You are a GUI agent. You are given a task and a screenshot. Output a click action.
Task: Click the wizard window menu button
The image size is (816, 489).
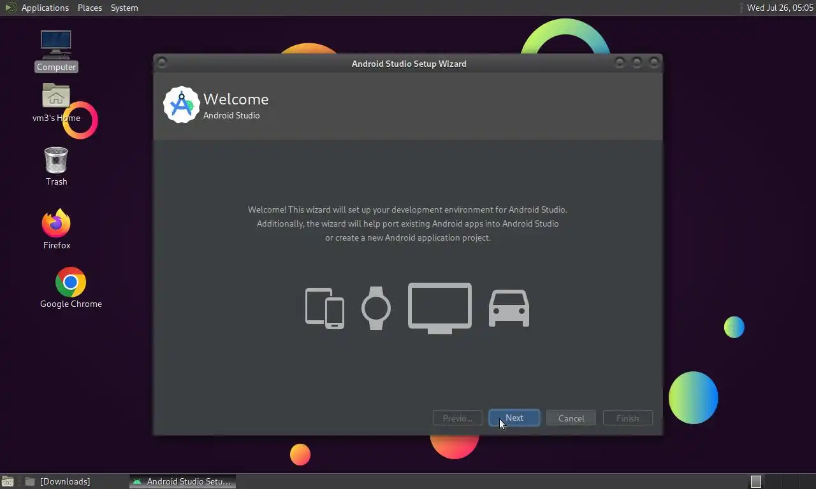point(162,62)
